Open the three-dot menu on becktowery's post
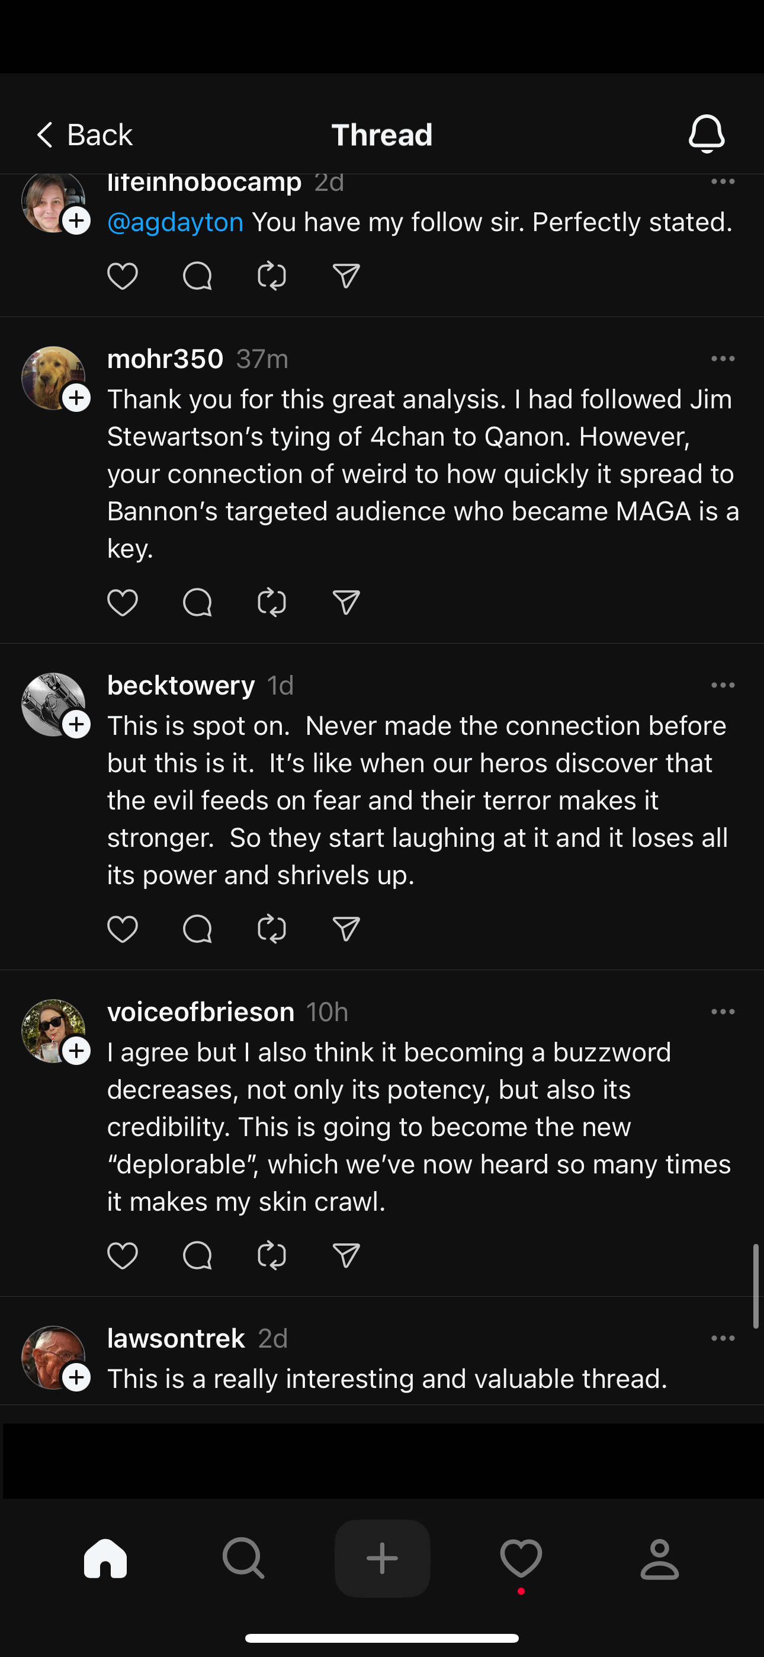The width and height of the screenshot is (764, 1657). (x=723, y=686)
